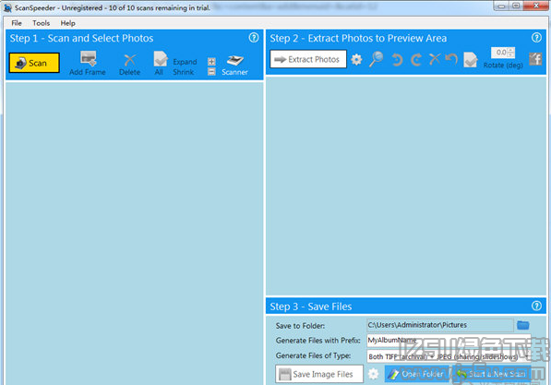The image size is (551, 385).
Task: Click the Expand label text
Action: point(185,62)
